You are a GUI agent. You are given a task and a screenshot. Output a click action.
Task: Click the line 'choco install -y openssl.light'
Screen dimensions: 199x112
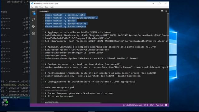(65, 15)
